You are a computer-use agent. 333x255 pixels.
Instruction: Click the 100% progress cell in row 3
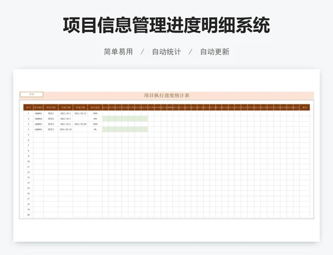95,124
